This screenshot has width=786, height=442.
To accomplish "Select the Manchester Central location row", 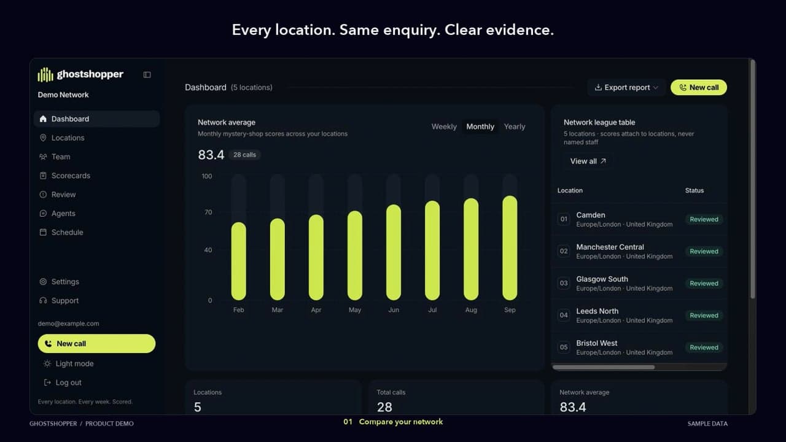I will [x=639, y=252].
